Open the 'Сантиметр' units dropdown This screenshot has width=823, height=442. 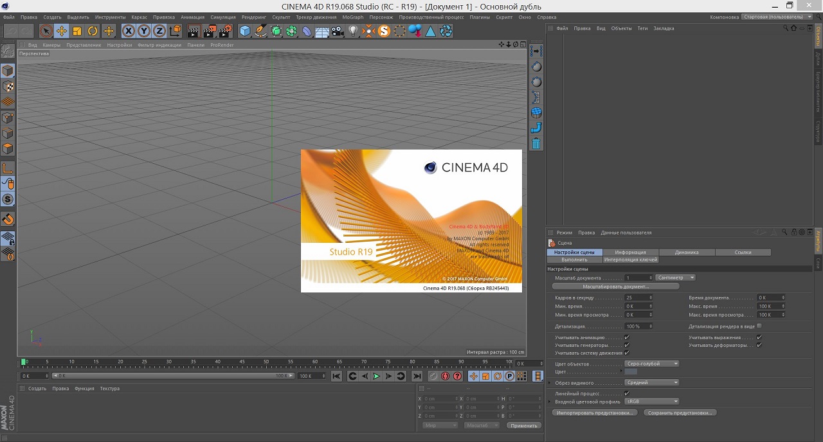coord(675,278)
